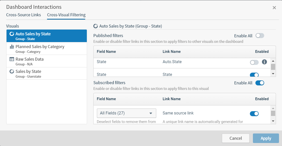
Task: Enable the Auto.State link toggle
Action: (254, 62)
